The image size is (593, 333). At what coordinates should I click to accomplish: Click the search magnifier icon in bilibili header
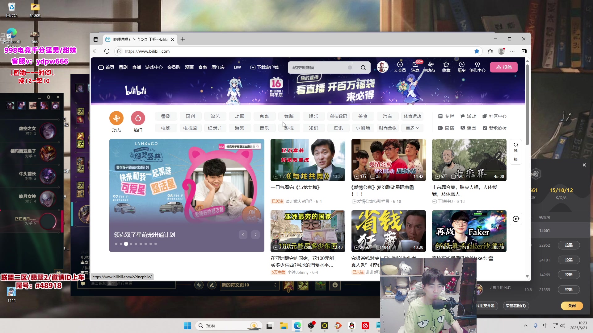(363, 68)
